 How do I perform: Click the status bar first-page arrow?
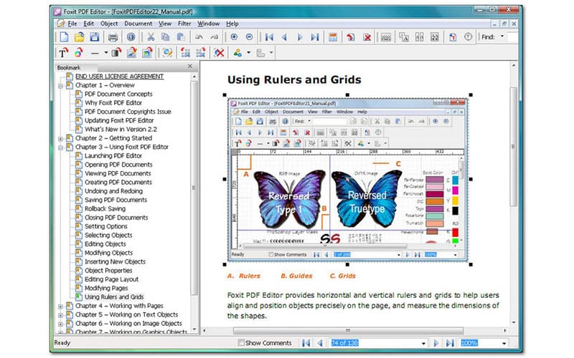tap(306, 343)
